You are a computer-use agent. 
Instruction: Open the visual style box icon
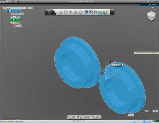pyautogui.click(x=91, y=117)
